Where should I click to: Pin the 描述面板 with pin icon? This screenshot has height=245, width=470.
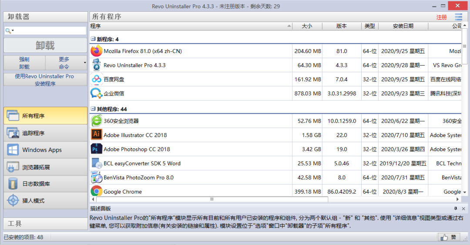pyautogui.click(x=456, y=208)
